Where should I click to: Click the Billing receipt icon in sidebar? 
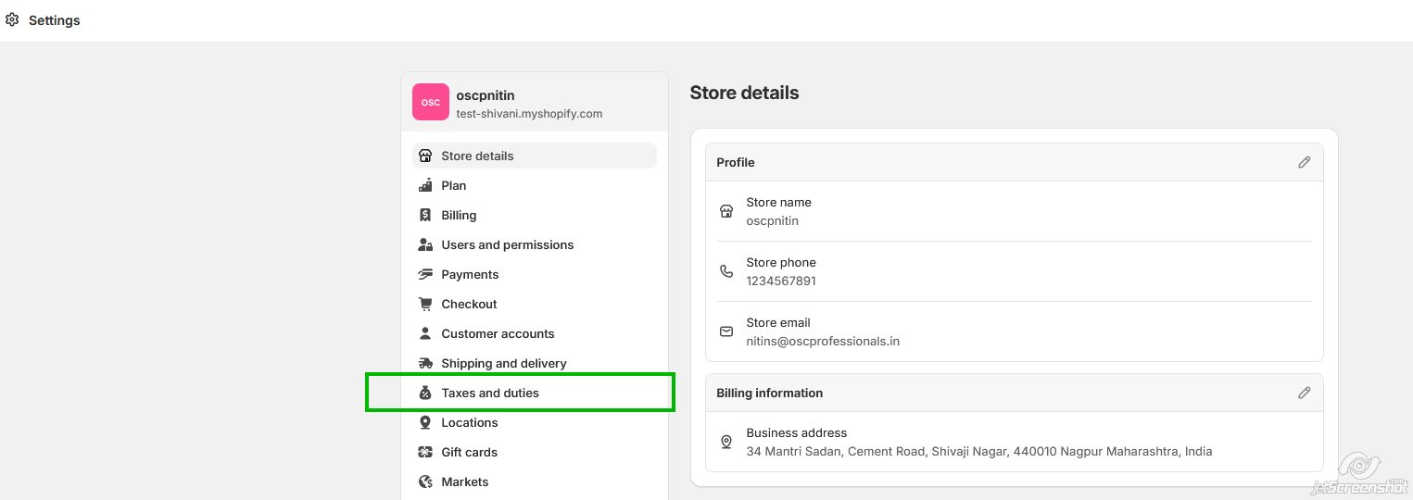[425, 215]
